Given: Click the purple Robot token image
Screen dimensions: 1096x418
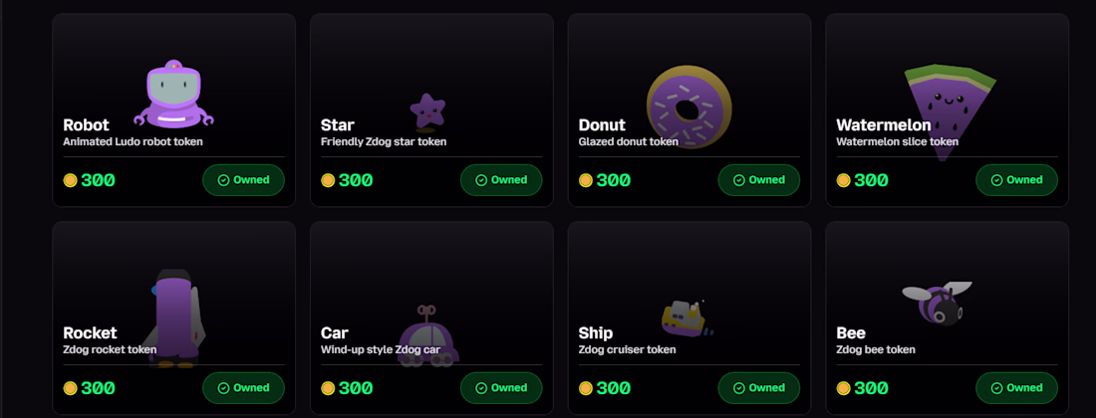Looking at the screenshot, I should coord(173,94).
